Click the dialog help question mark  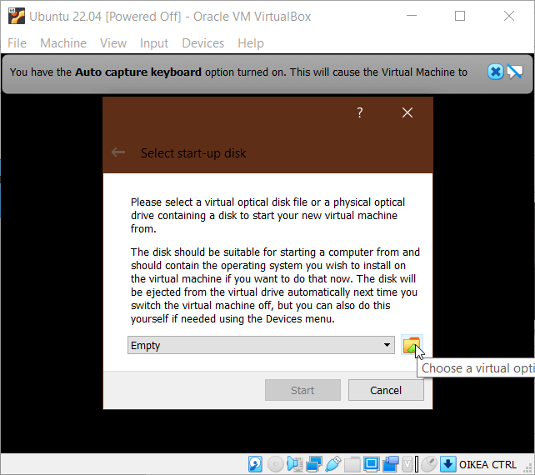(x=360, y=112)
